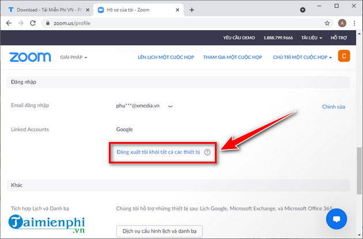Click the phu***@xmedia.vn email text

(138, 106)
